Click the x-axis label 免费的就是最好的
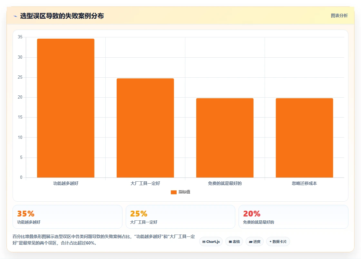 click(225, 183)
